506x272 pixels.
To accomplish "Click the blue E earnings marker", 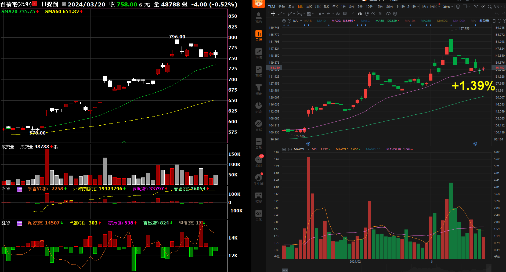I will tap(308, 144).
